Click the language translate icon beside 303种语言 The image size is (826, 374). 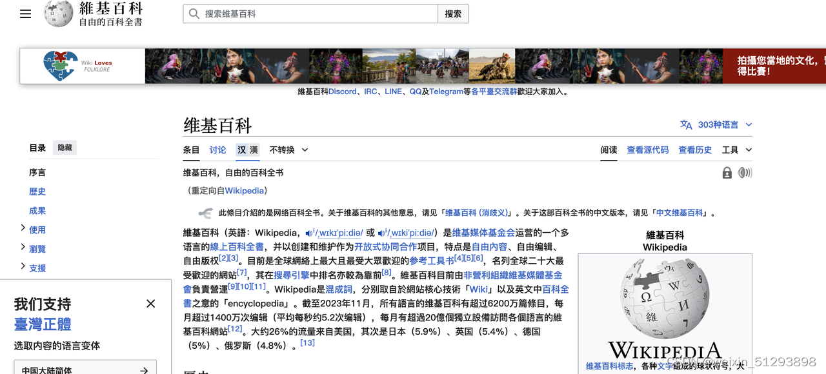686,125
